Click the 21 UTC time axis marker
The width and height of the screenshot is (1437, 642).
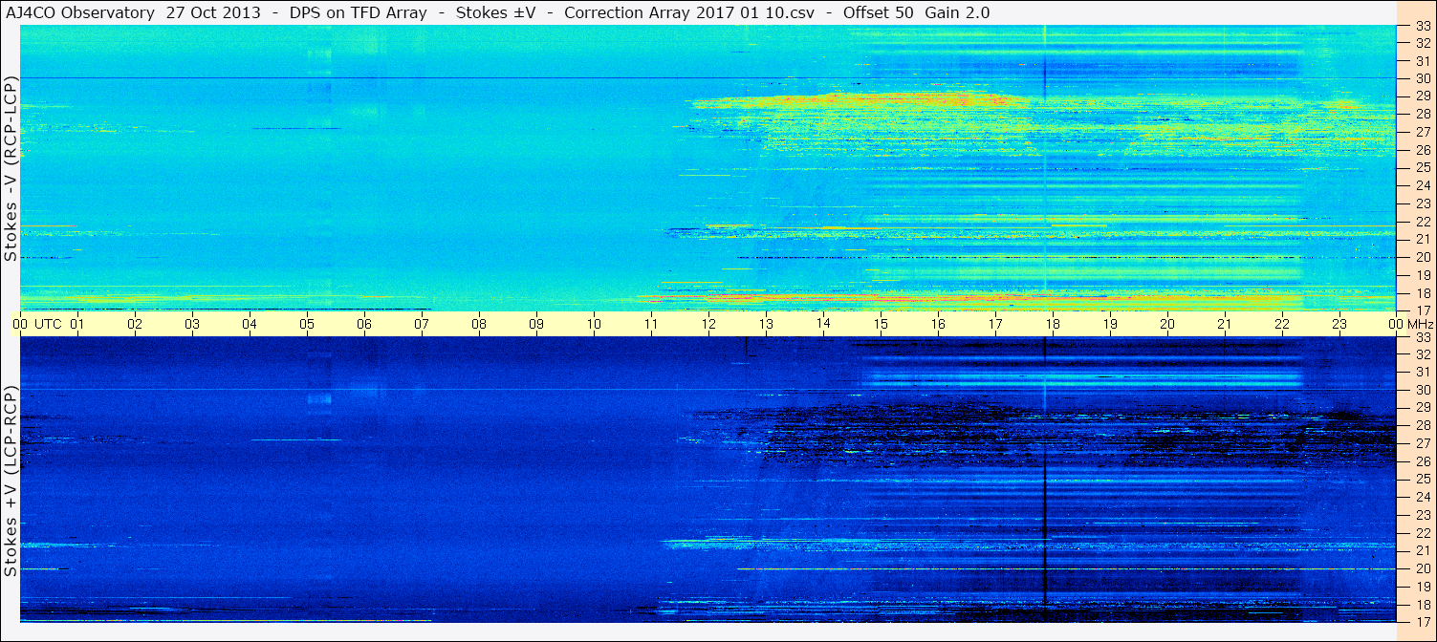coord(1225,324)
